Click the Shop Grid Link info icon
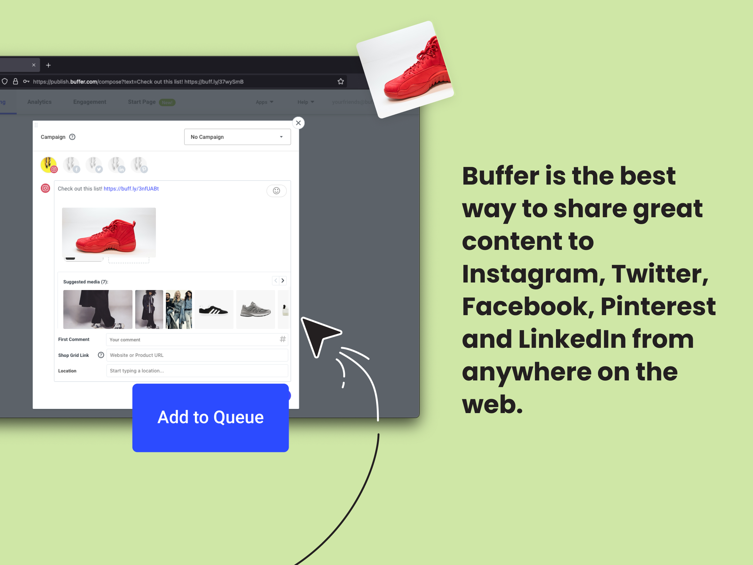 pyautogui.click(x=100, y=355)
